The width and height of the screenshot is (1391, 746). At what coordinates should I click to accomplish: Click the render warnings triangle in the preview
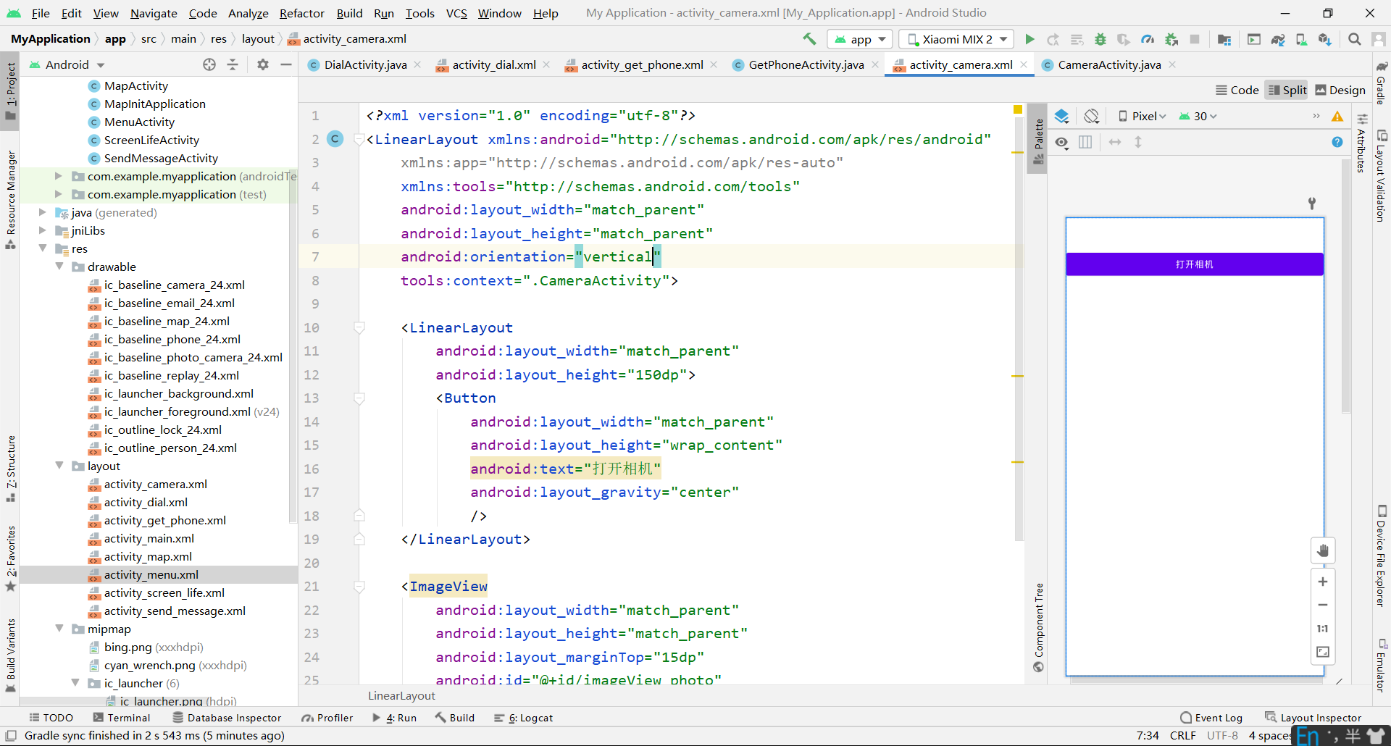1337,116
